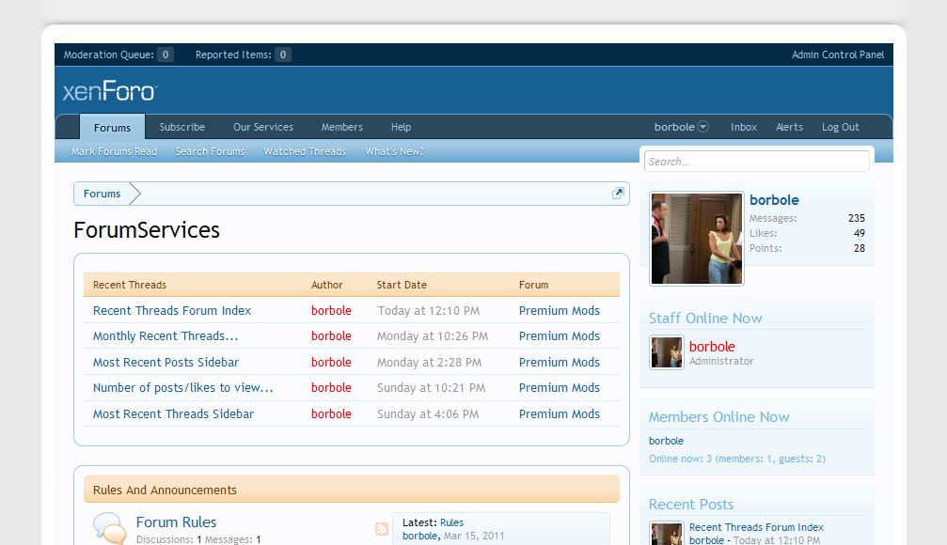Viewport: 947px width, 545px height.
Task: Click the Forum Rules speech bubble icon
Action: 109,528
